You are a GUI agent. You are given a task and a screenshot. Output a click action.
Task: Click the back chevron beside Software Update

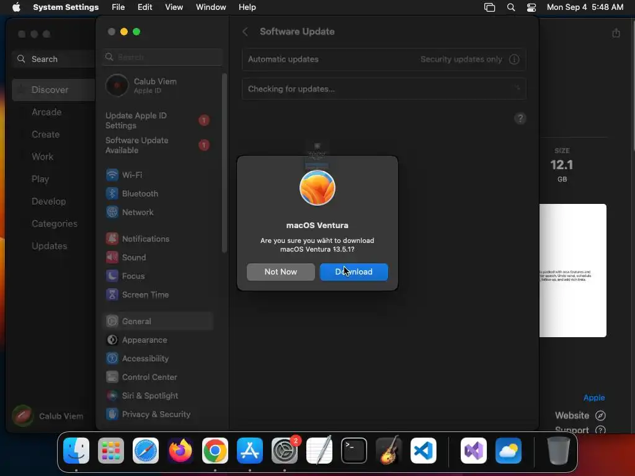pos(245,32)
